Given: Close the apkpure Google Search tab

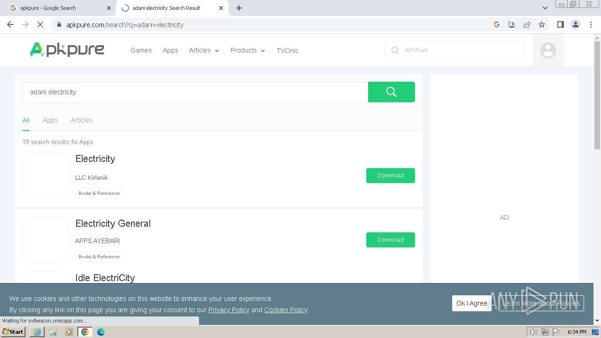Looking at the screenshot, I should tap(109, 8).
